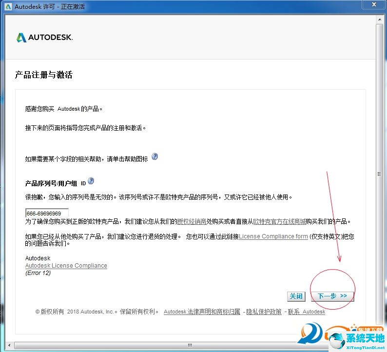Screen dimensions: 387x352
Task: Click the 关闭 button
Action: click(296, 296)
